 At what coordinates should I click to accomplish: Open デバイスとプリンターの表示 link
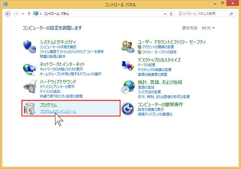point(57,87)
